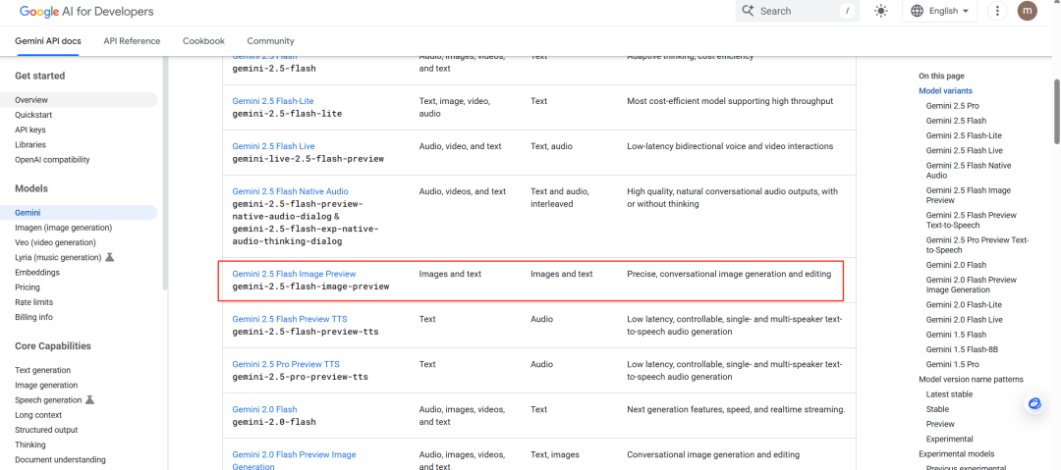
Task: Open the Gemini 2.5 Flash-Lite model link
Action: point(273,101)
